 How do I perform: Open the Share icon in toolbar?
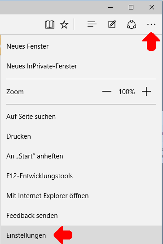(x=132, y=24)
